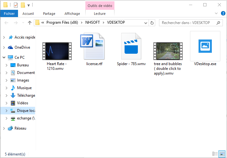Expand the Accès rapide tree node

tap(4, 37)
